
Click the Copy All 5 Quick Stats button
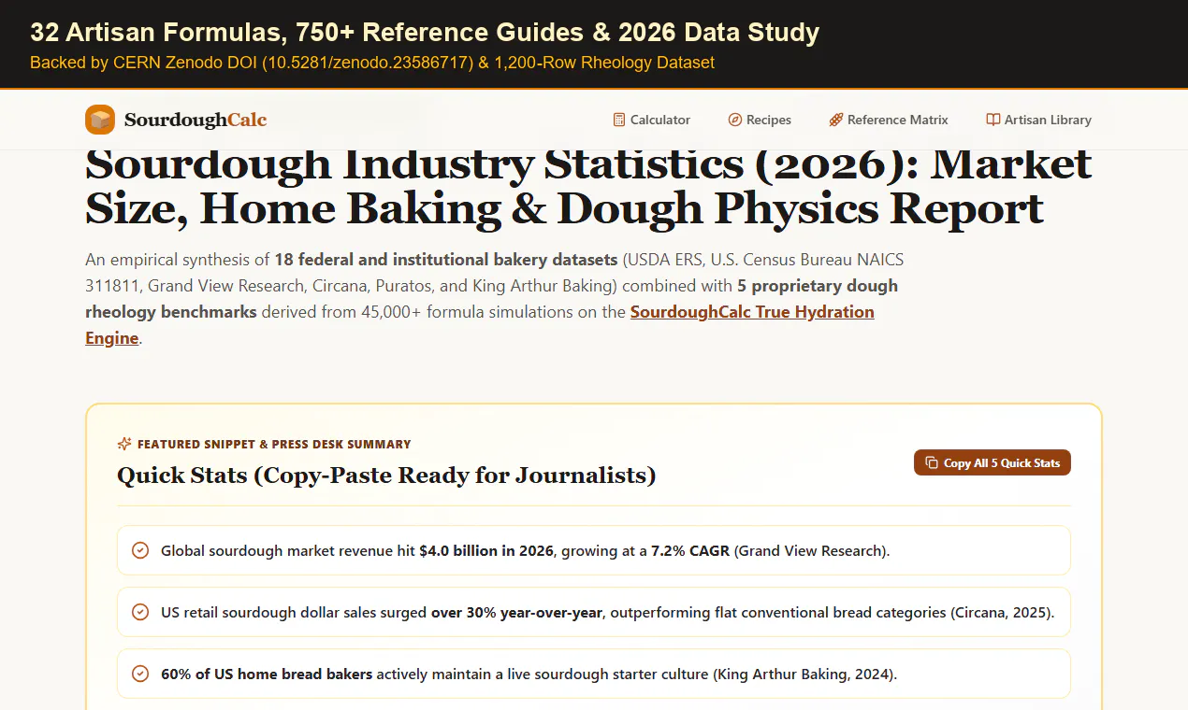(x=992, y=462)
